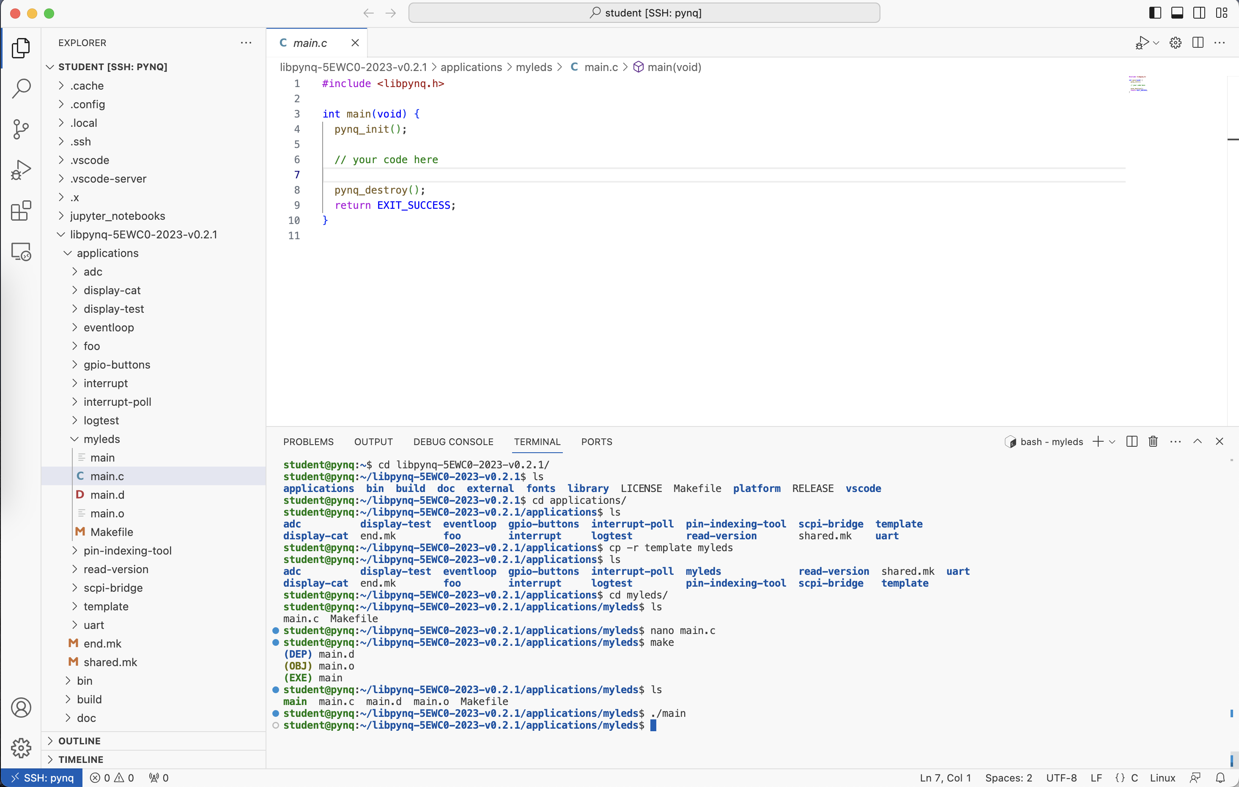Switch to the OUTPUT tab
This screenshot has height=787, width=1239.
[x=373, y=442]
